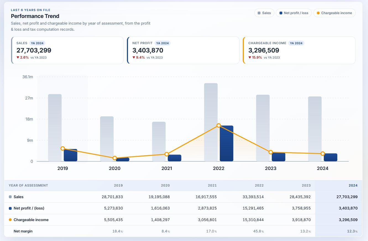Open the Net Profit YA 2024 summary card
Screen dimensions: 368x241
(x=183, y=50)
